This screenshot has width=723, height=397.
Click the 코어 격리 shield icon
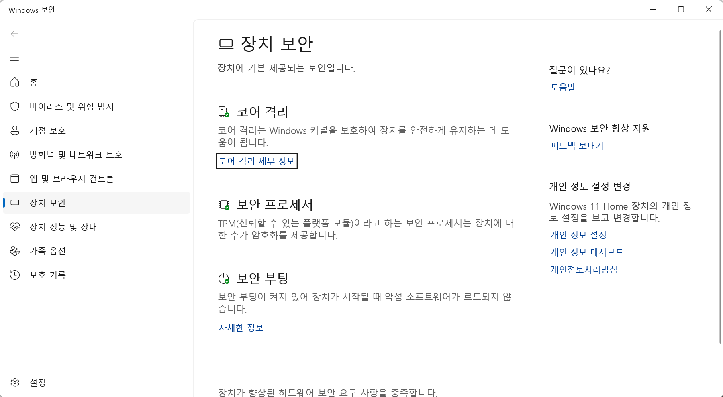[223, 112]
